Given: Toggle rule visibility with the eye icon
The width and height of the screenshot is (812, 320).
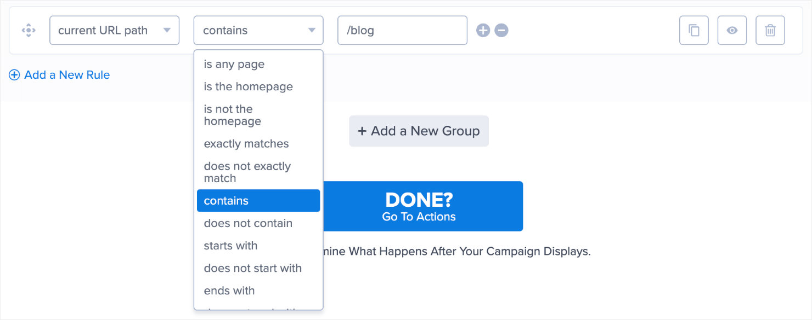Looking at the screenshot, I should (732, 31).
